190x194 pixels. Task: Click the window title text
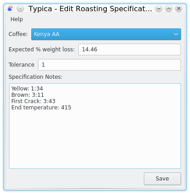90,9
